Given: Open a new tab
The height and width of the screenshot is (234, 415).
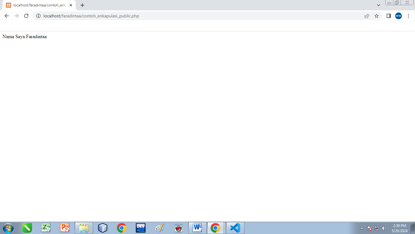Looking at the screenshot, I should [82, 5].
